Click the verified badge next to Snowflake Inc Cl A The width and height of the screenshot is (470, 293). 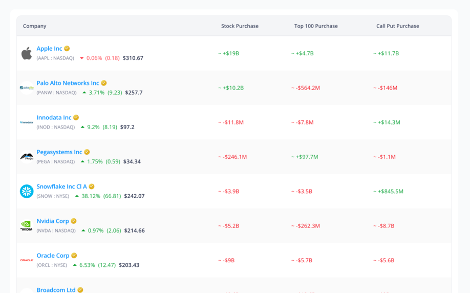click(92, 186)
